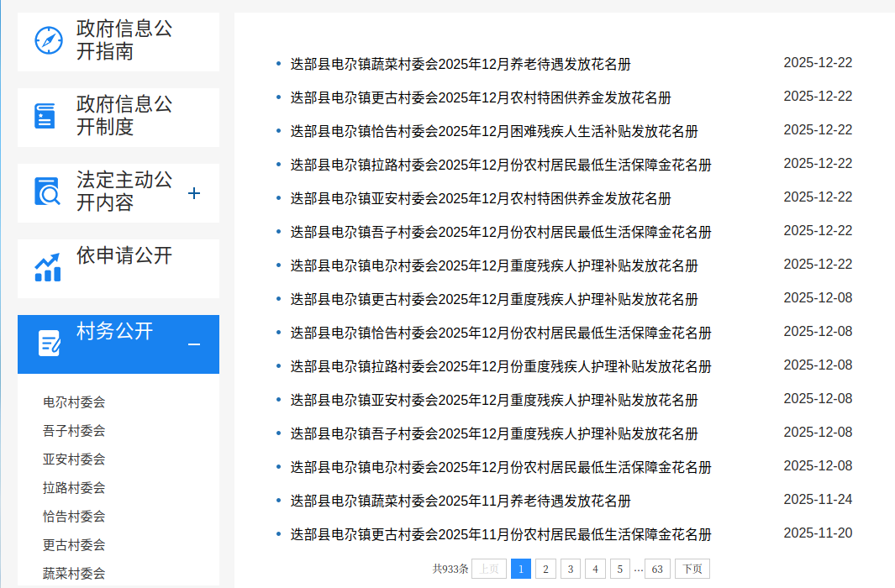The height and width of the screenshot is (588, 895).
Task: Go to 恰告村委会 in the sidebar
Action: (x=74, y=517)
